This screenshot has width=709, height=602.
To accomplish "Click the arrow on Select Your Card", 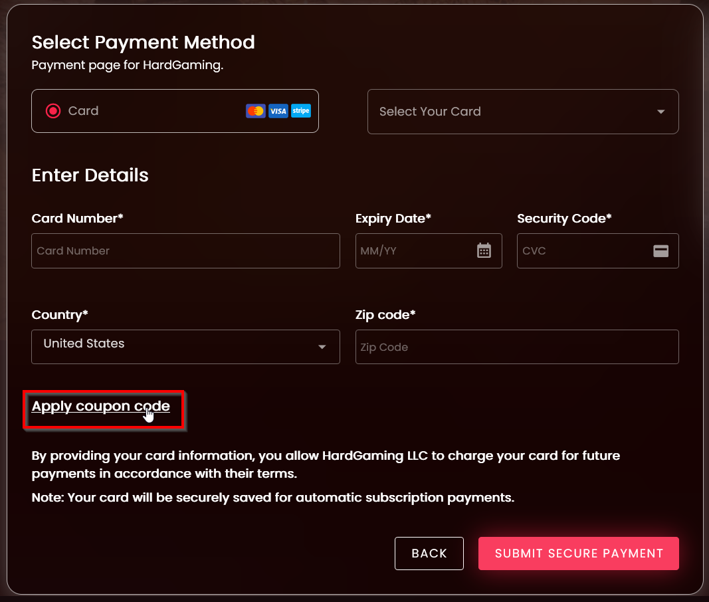I will [660, 112].
